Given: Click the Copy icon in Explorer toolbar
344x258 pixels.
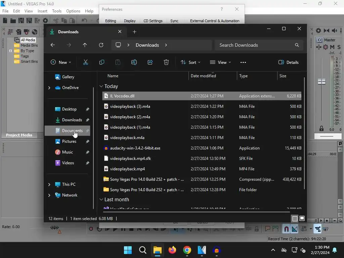Looking at the screenshot, I should (x=101, y=62).
